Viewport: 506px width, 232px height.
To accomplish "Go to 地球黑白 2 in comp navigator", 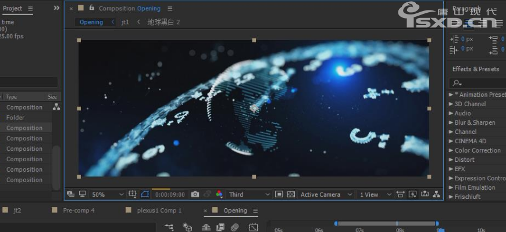I will [163, 22].
